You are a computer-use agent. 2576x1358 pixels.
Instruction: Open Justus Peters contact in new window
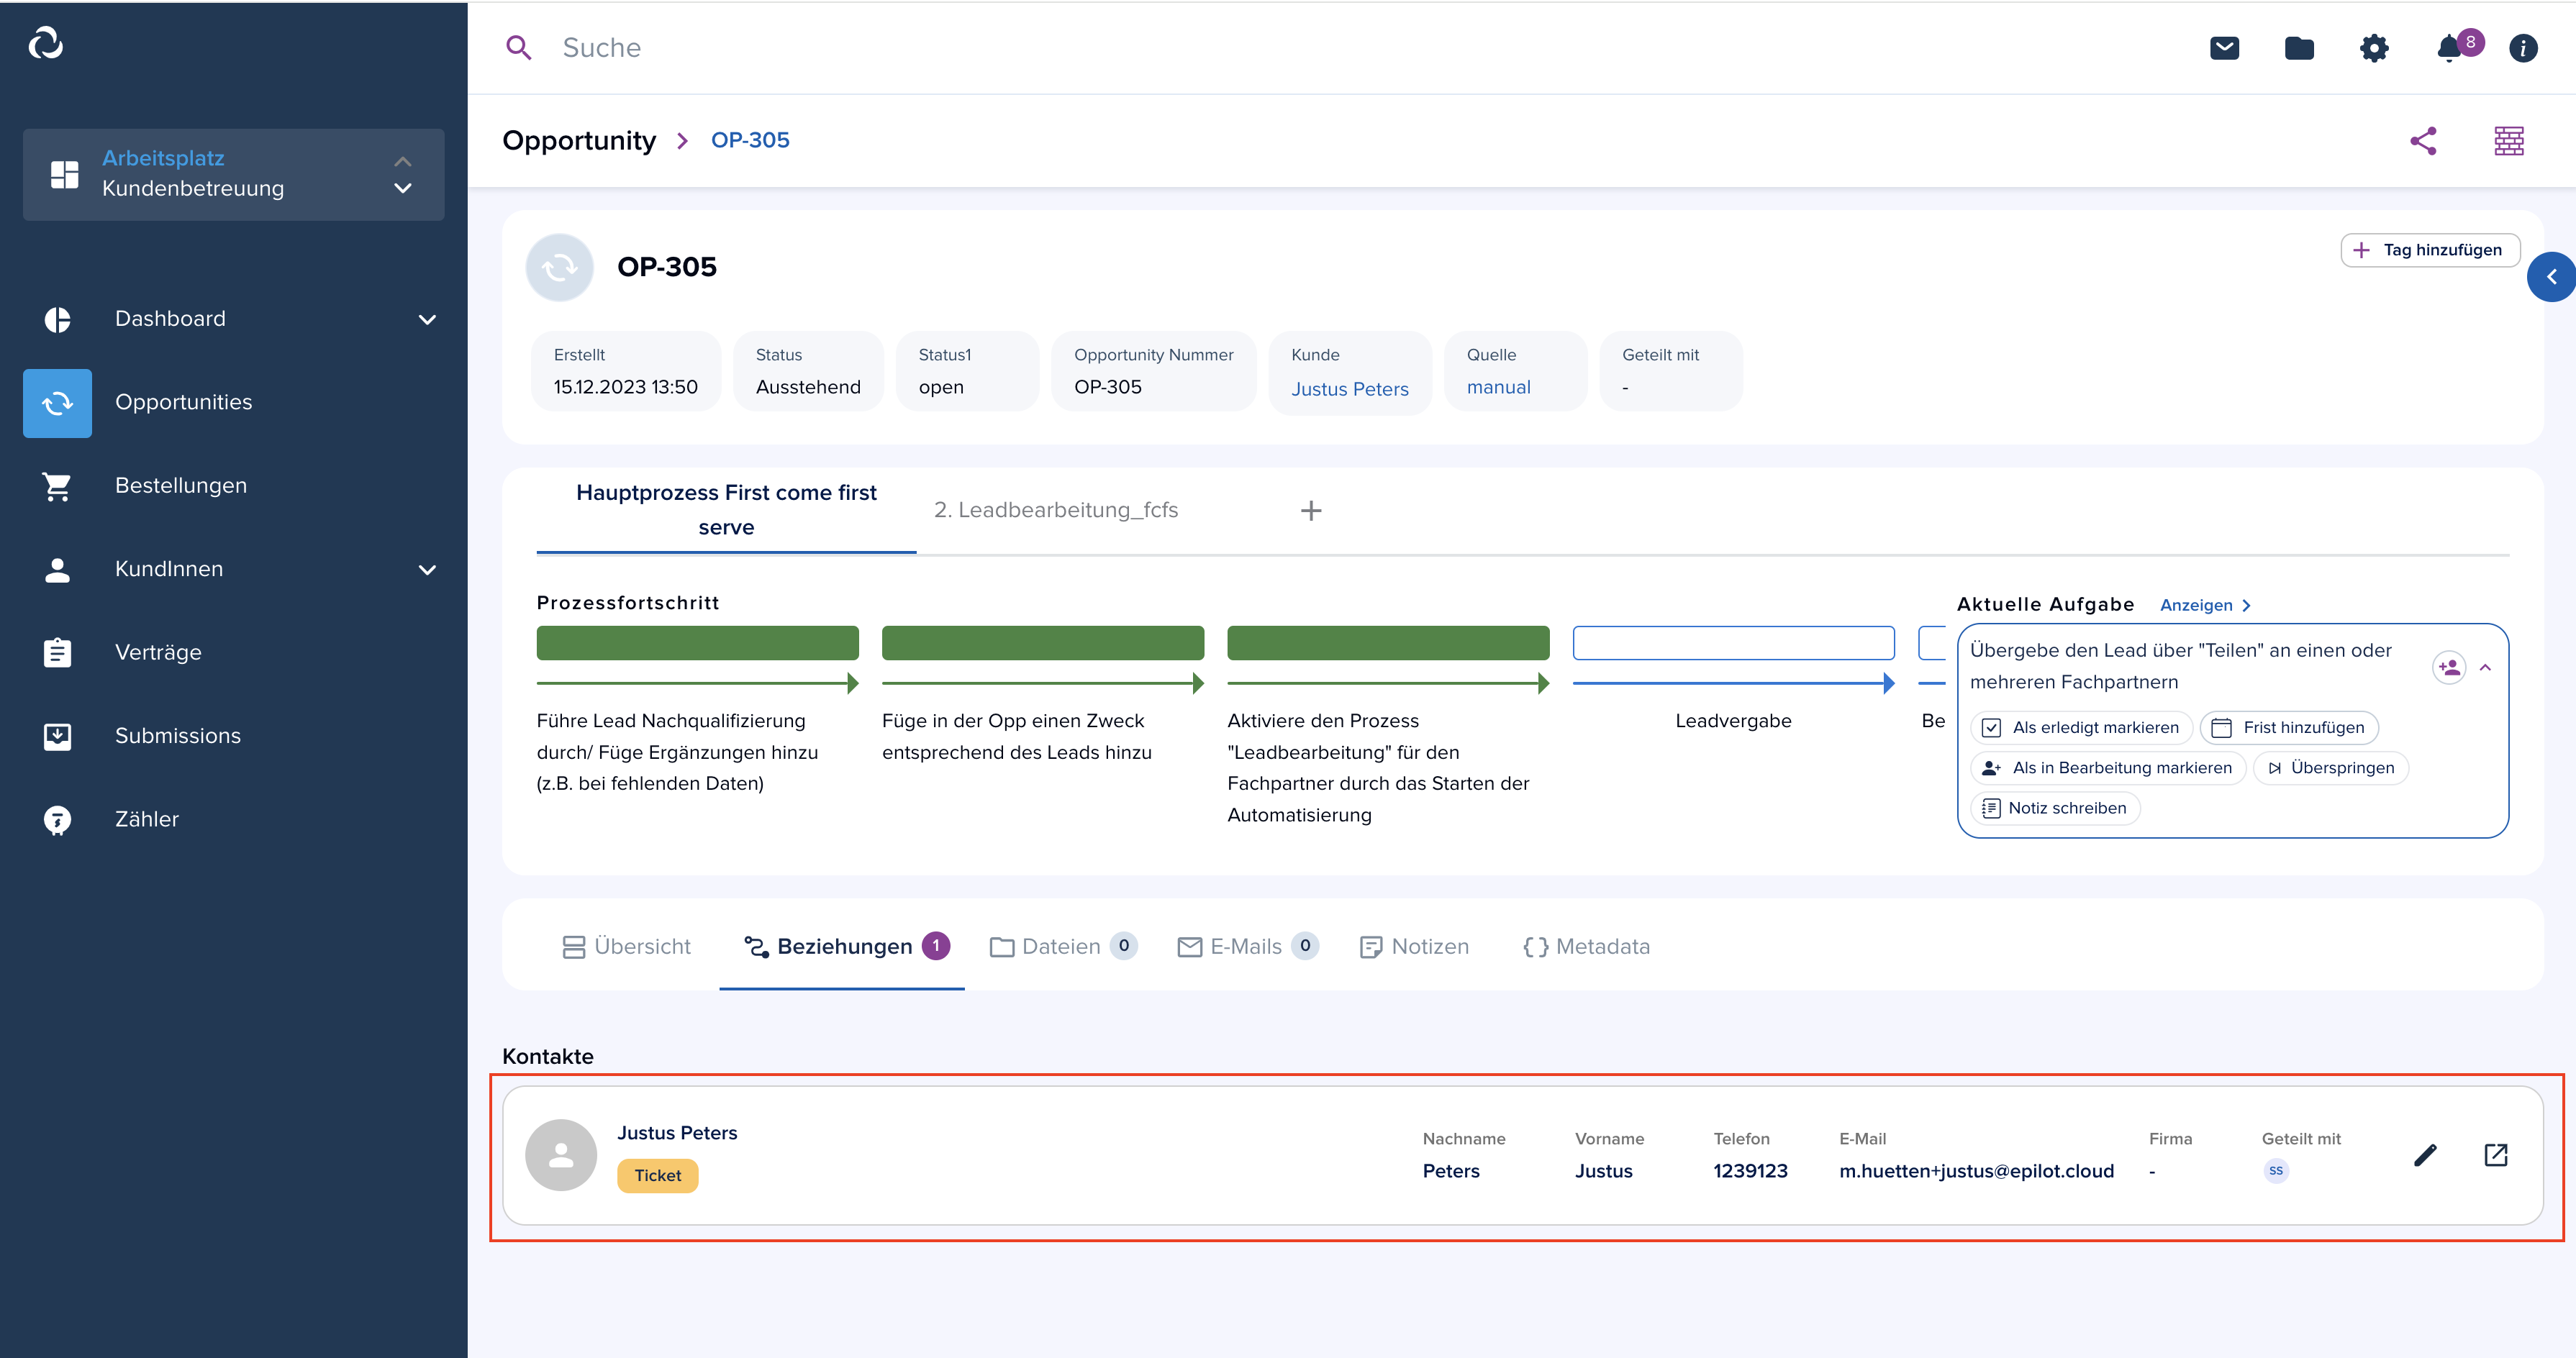[x=2496, y=1155]
